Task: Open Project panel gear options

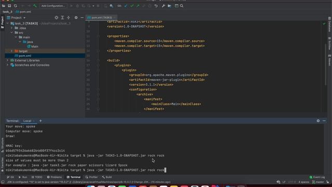Action: pos(76,18)
